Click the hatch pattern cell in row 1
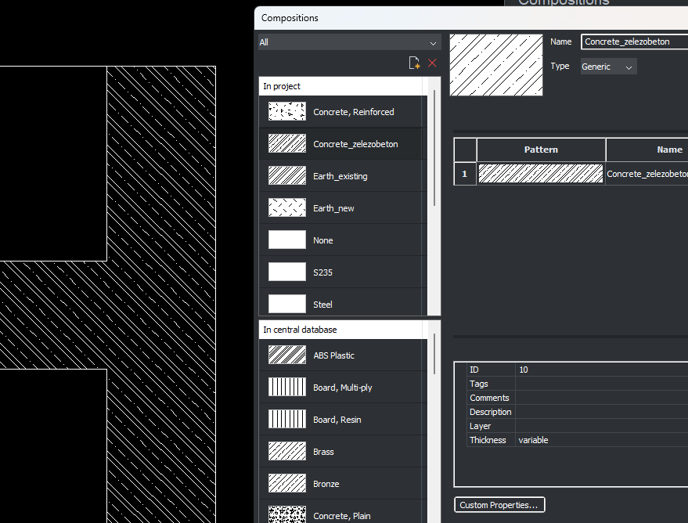The width and height of the screenshot is (688, 523). click(x=541, y=174)
